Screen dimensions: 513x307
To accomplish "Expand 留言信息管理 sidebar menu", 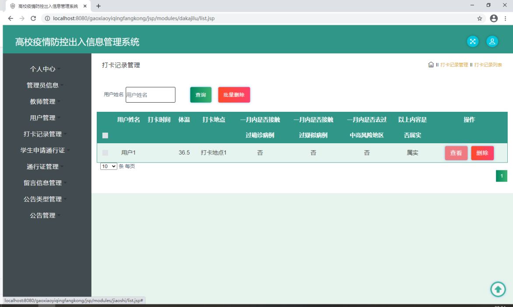I will click(x=42, y=183).
